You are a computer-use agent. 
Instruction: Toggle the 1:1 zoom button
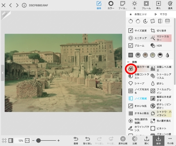coord(27,140)
